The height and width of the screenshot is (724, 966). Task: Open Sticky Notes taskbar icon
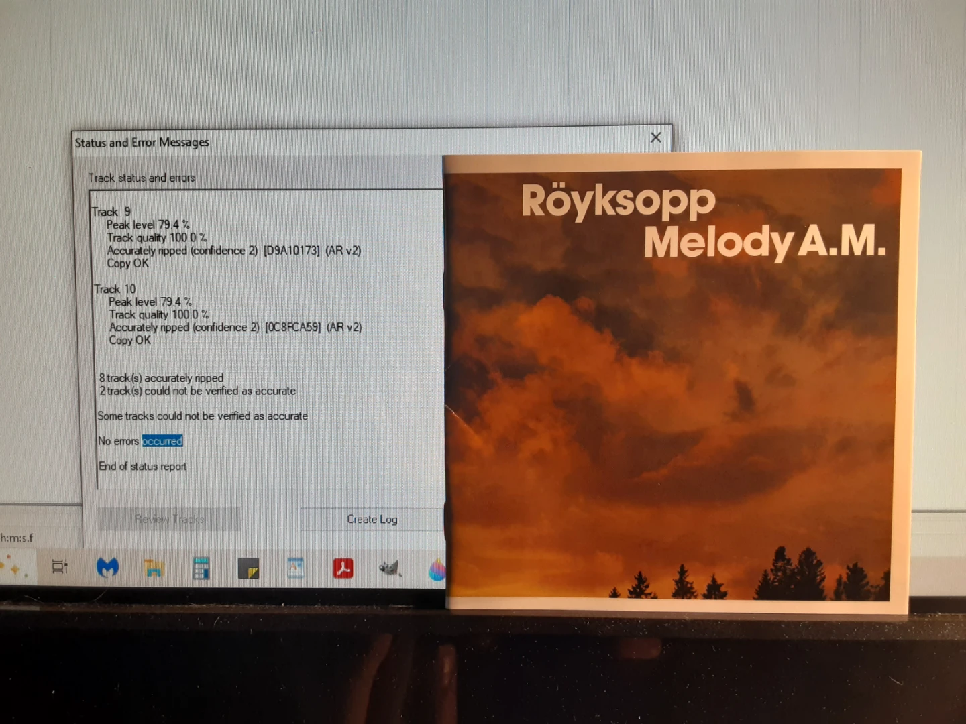tap(249, 568)
